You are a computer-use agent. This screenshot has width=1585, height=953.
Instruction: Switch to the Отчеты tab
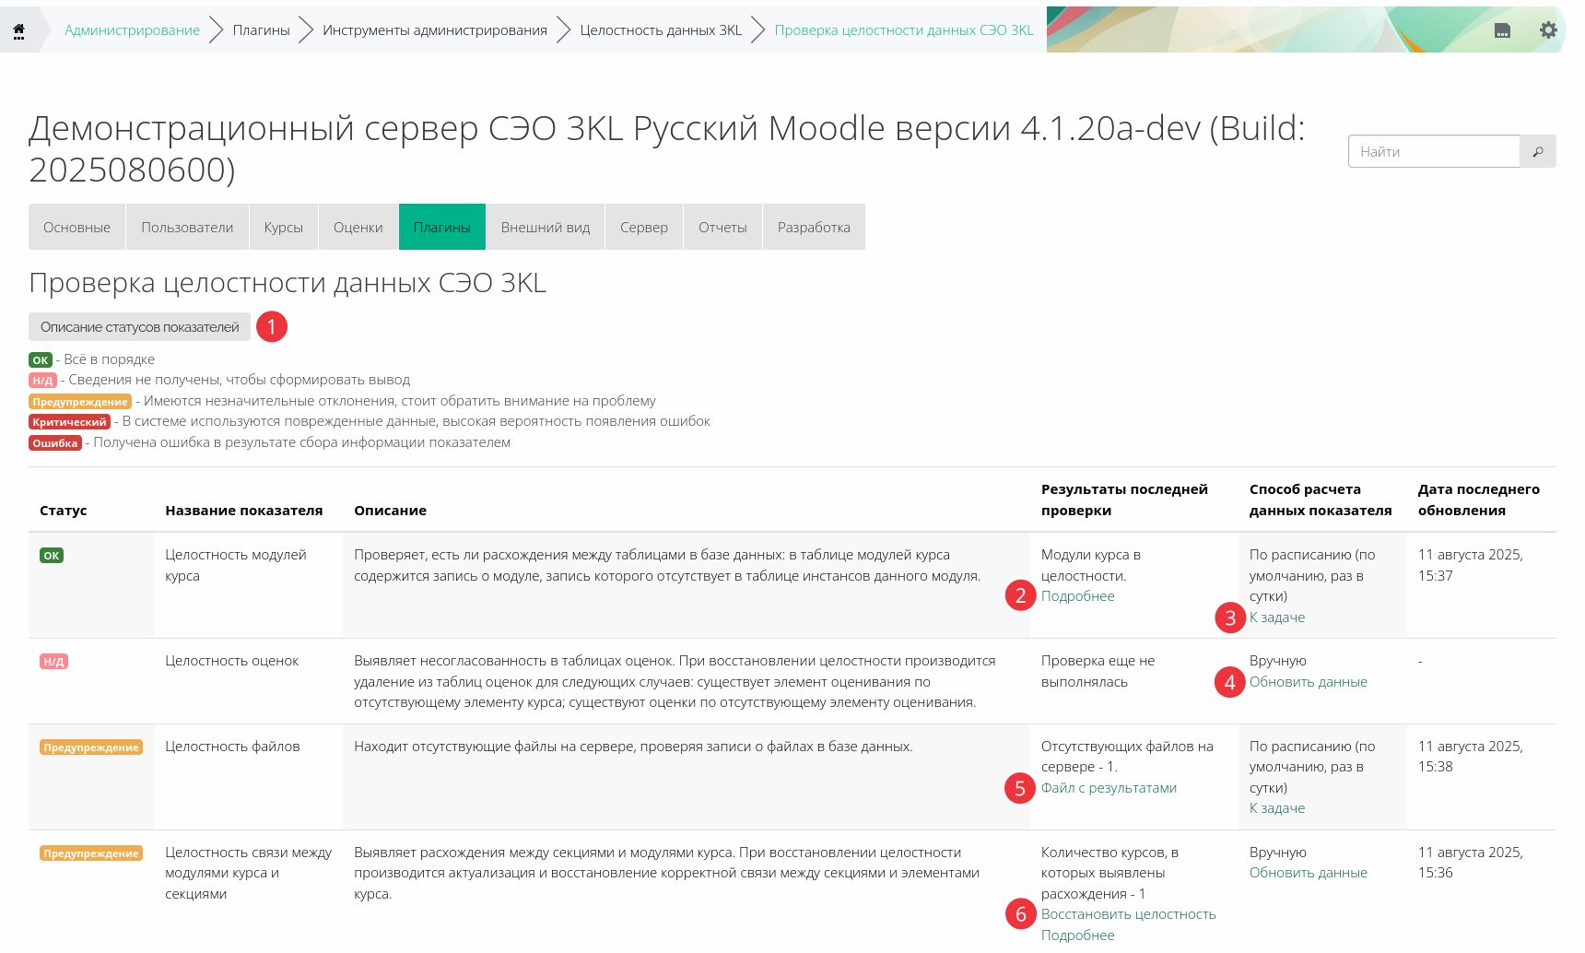tap(722, 227)
